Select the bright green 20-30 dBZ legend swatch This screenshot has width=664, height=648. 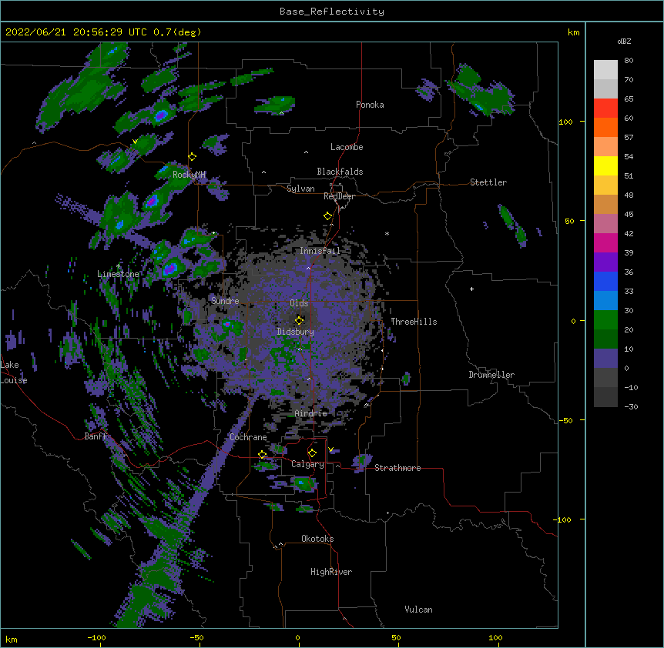pyautogui.click(x=605, y=320)
